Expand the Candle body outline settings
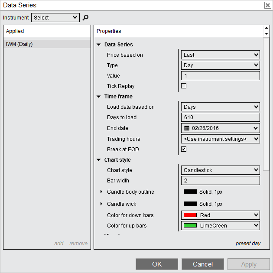This screenshot has width=273, height=273. pos(101,192)
